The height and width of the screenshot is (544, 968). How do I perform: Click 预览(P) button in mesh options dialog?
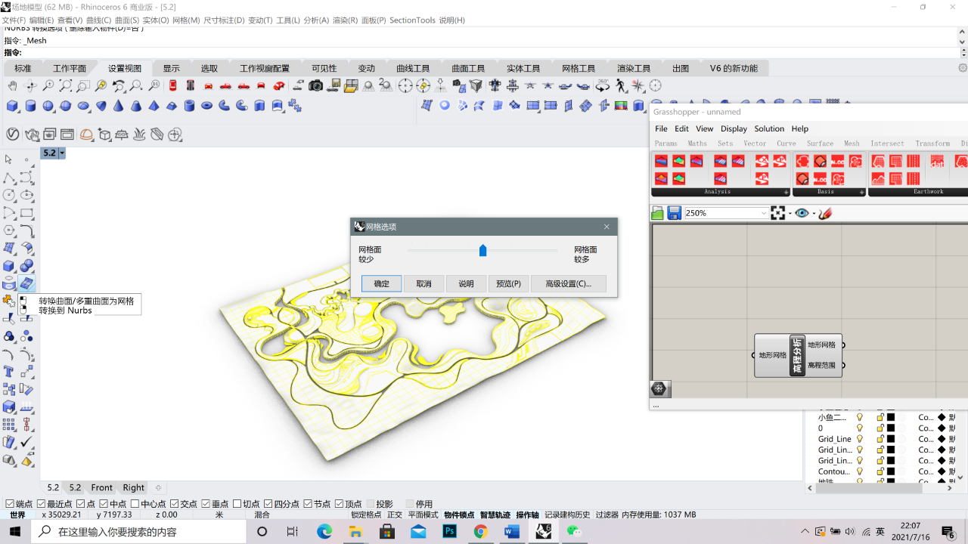tap(508, 283)
